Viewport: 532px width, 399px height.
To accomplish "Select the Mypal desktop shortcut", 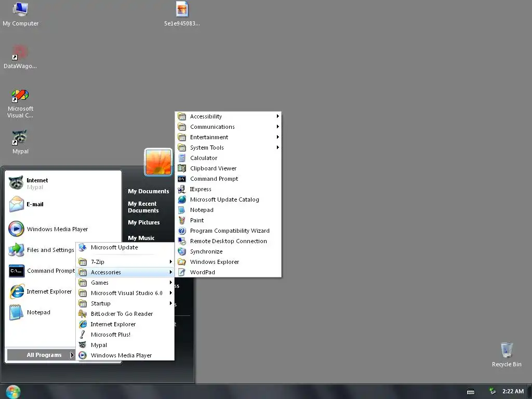I will point(20,142).
